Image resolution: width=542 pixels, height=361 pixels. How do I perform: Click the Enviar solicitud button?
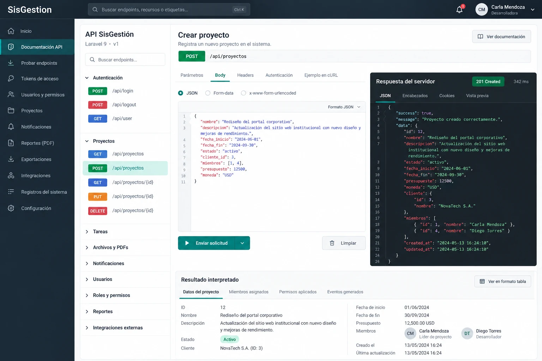tap(206, 243)
